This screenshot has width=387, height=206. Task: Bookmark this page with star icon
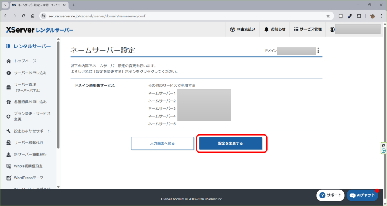[x=328, y=16]
